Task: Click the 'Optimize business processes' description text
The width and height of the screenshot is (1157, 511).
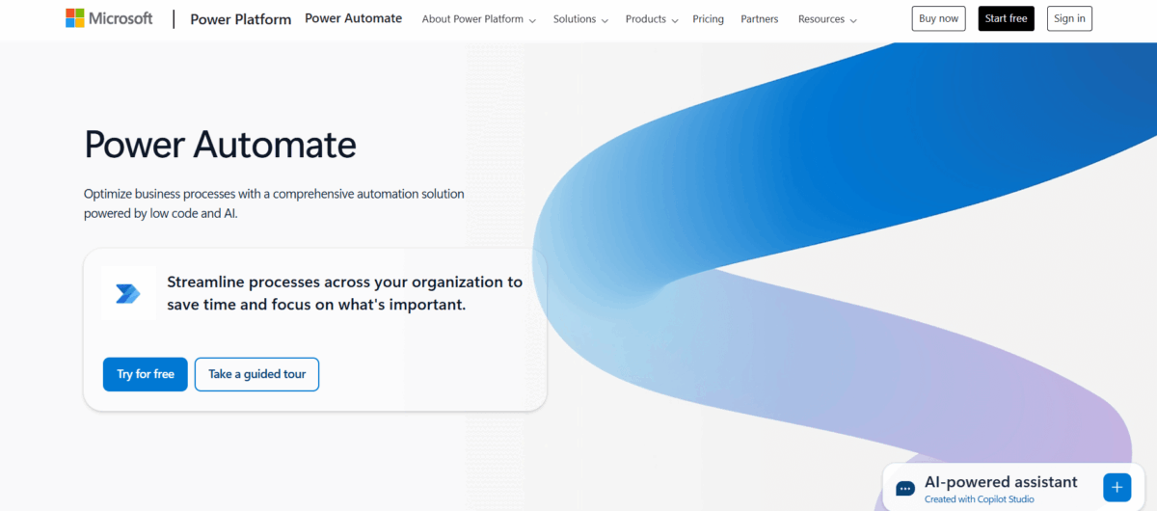Action: (274, 203)
